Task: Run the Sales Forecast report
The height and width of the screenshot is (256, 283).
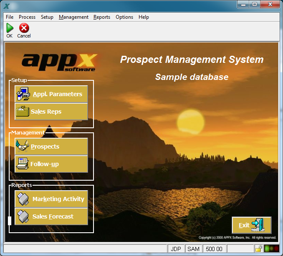Action: click(51, 216)
